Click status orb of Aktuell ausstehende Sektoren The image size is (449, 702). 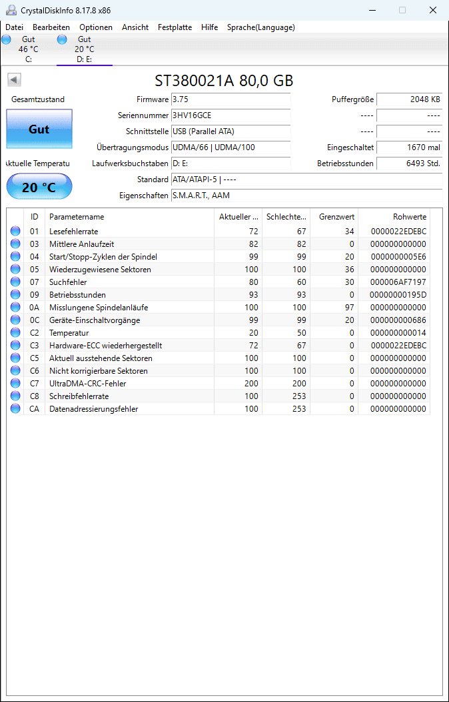pyautogui.click(x=15, y=358)
